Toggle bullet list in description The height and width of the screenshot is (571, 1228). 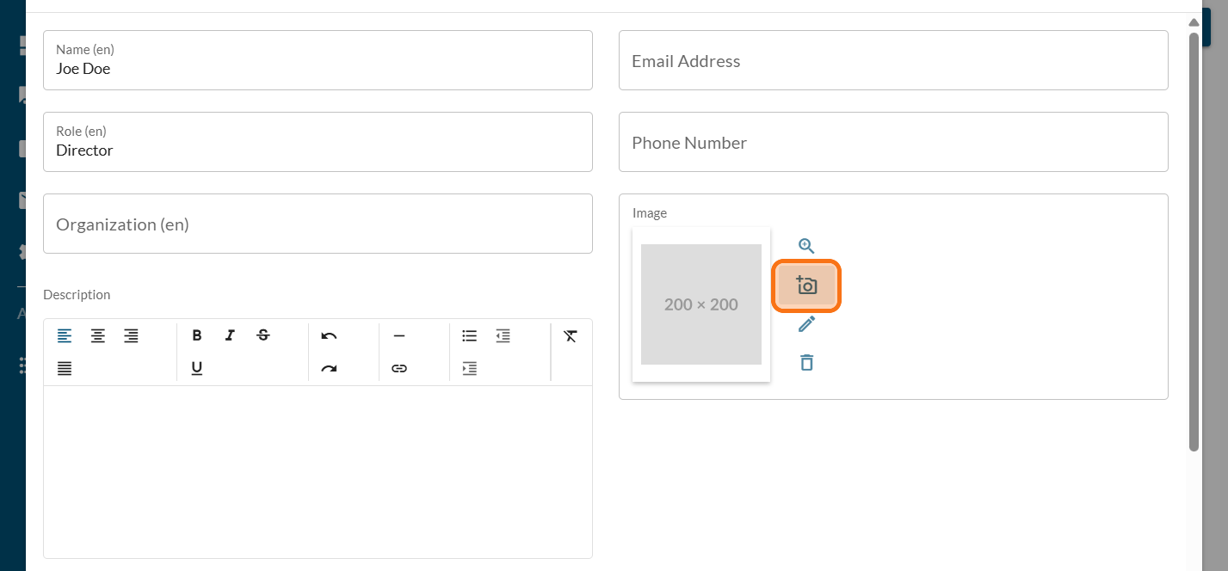[469, 335]
